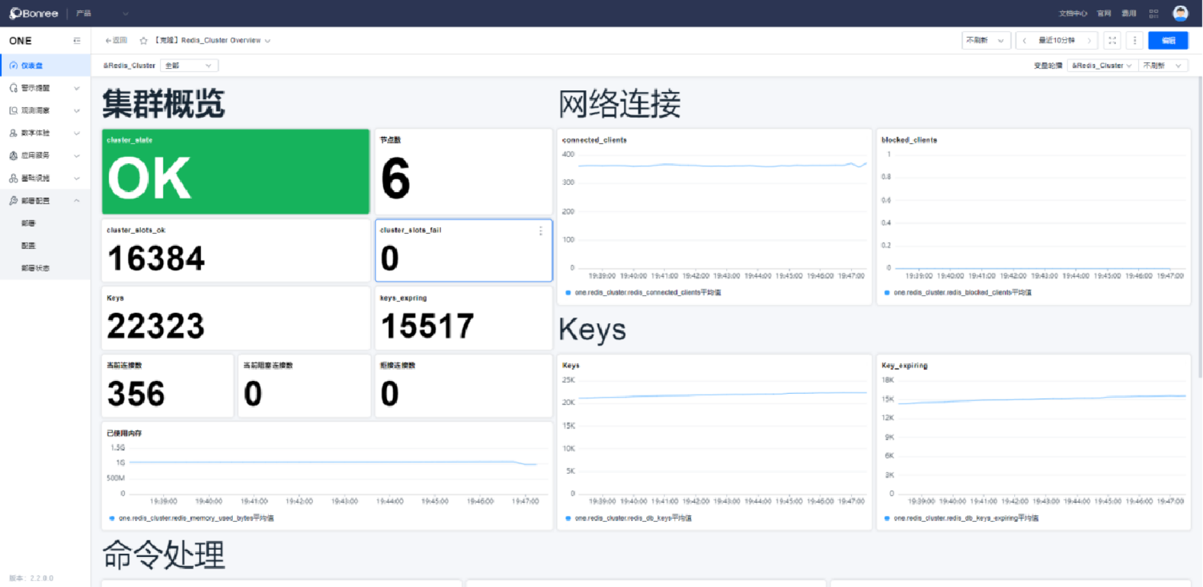The image size is (1203, 587).
Task: Open the &Redis_Cluster 全部 filter dropdown
Action: click(189, 65)
